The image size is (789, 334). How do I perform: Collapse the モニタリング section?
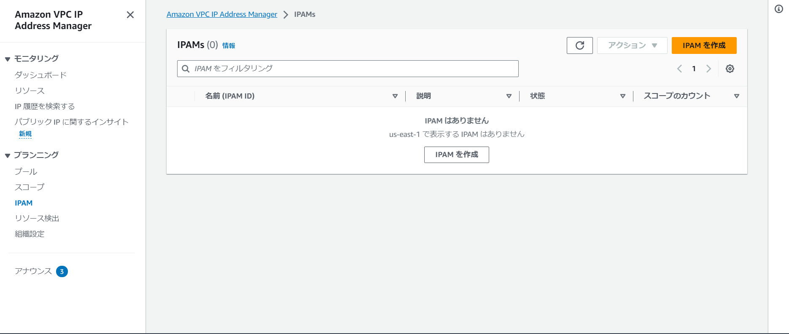pyautogui.click(x=7, y=59)
